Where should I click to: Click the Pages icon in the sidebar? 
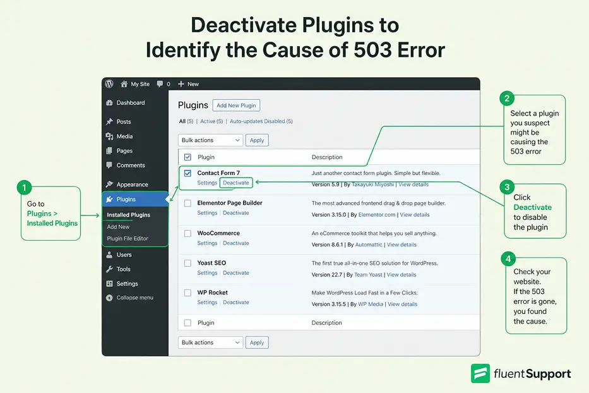[110, 150]
